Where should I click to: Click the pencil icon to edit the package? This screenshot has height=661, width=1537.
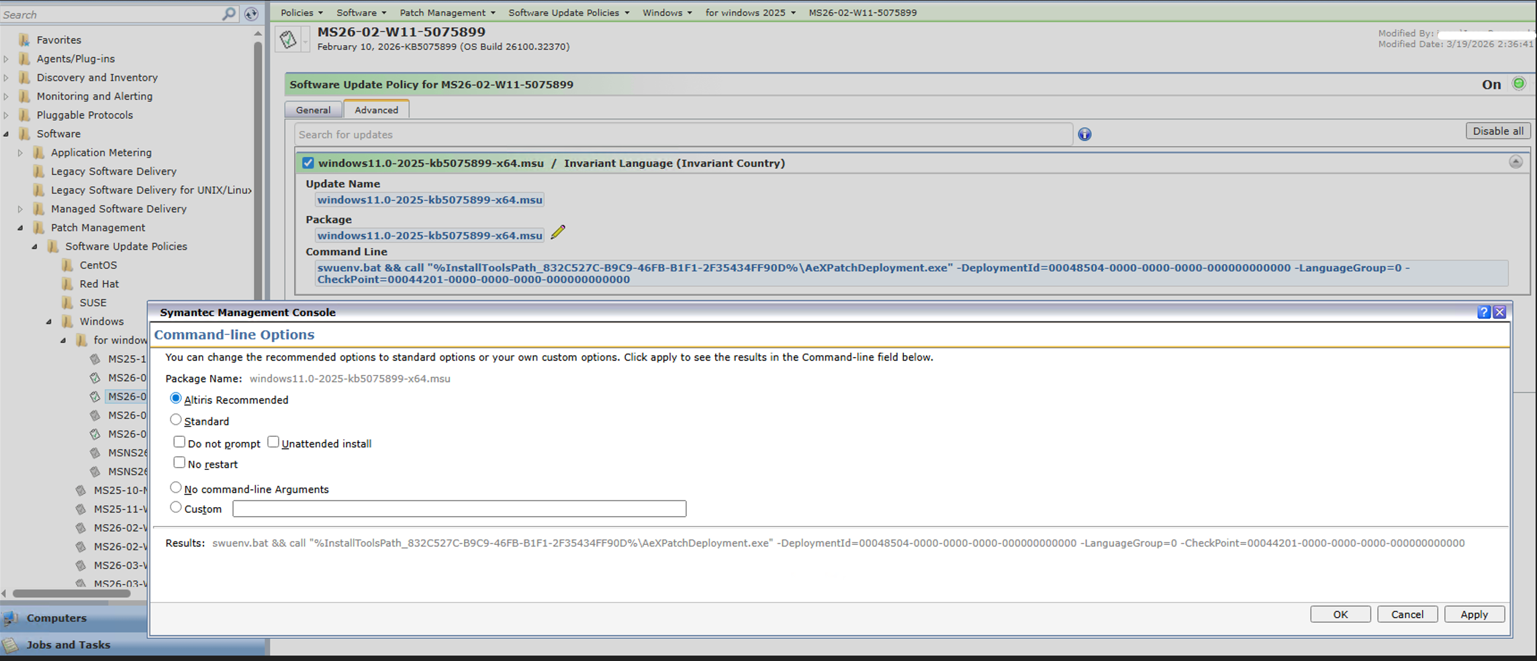point(558,232)
